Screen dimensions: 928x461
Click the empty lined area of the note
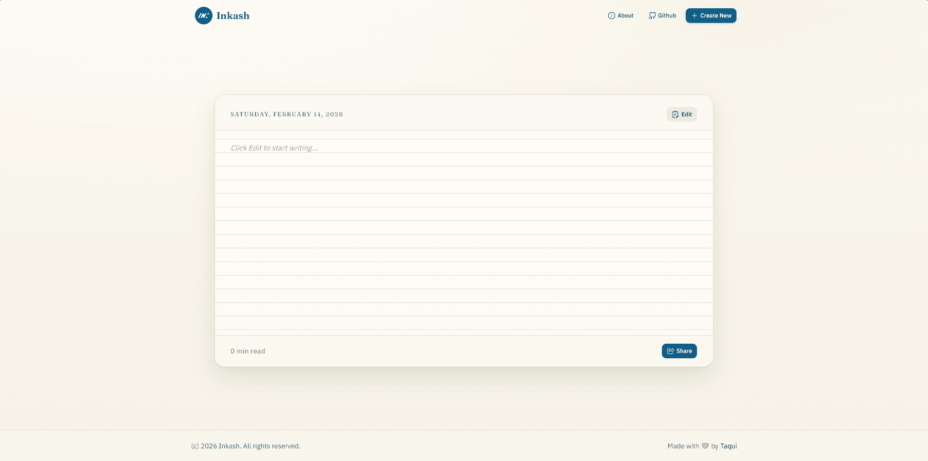463,243
